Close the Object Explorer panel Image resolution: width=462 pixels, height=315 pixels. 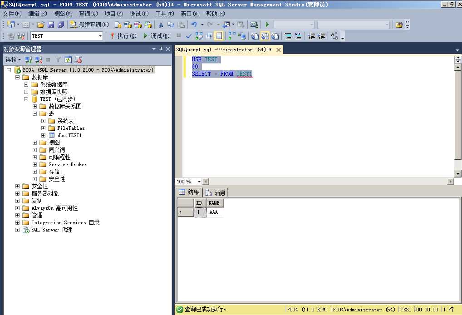click(x=168, y=49)
